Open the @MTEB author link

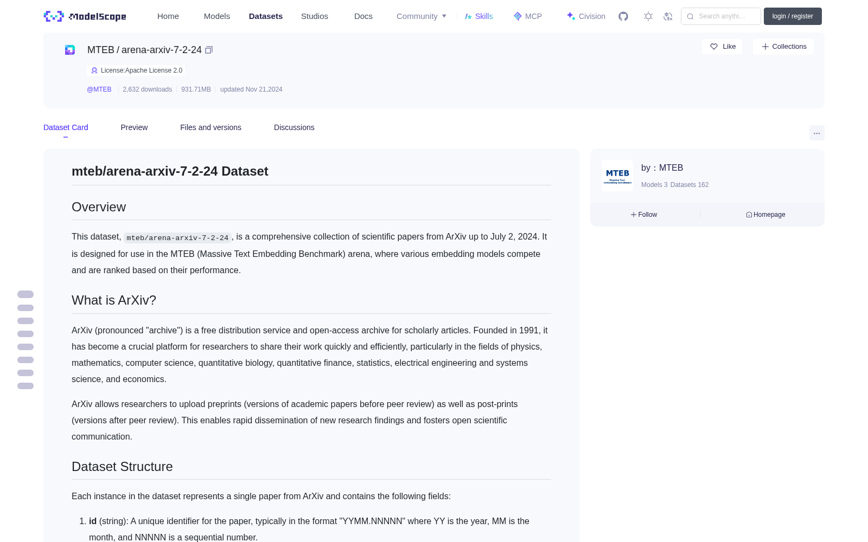pyautogui.click(x=99, y=89)
